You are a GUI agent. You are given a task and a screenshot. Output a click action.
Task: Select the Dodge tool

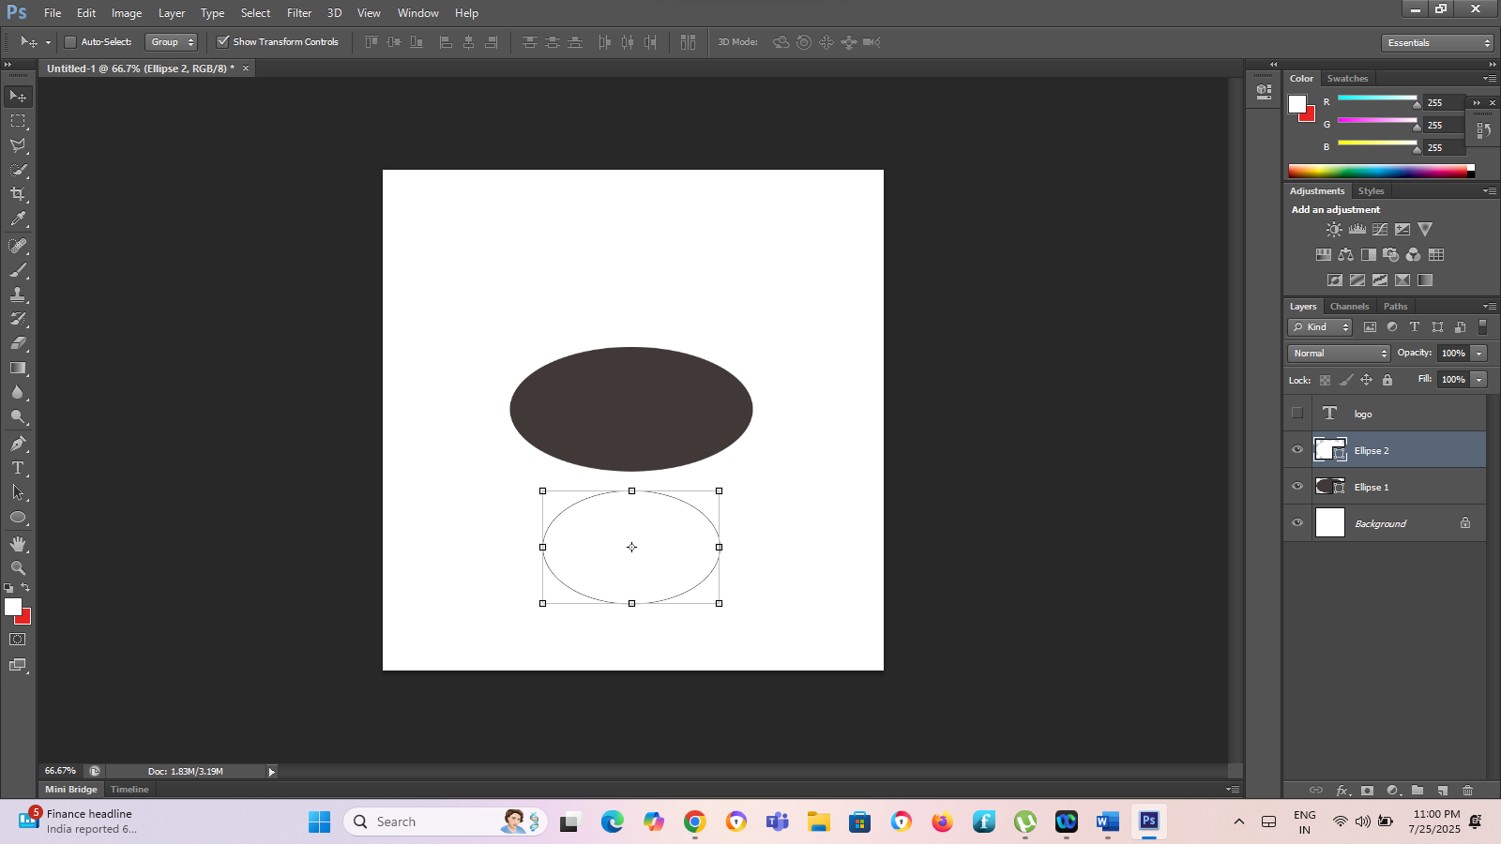18,416
